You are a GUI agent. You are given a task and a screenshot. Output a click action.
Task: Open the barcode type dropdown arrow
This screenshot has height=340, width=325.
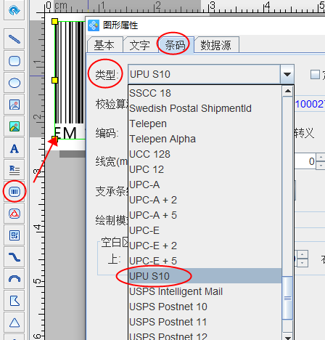pos(287,74)
